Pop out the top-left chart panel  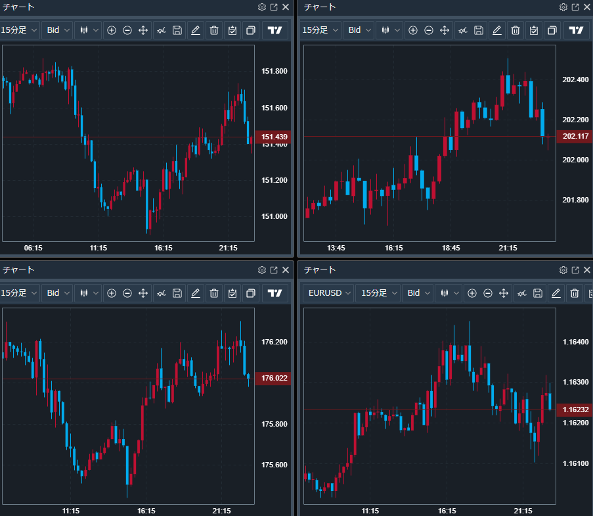pos(274,7)
